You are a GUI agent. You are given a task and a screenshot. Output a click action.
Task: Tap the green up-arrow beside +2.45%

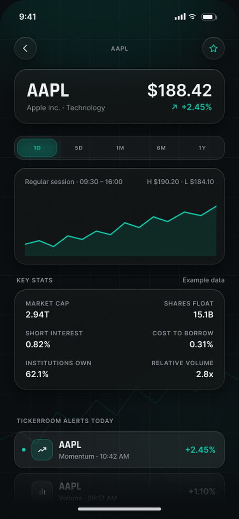click(x=174, y=107)
